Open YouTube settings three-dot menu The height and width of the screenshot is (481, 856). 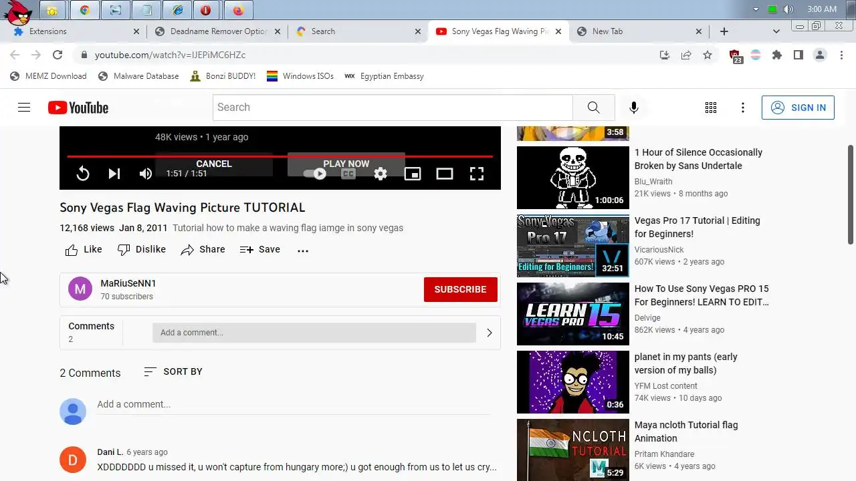[x=743, y=108]
